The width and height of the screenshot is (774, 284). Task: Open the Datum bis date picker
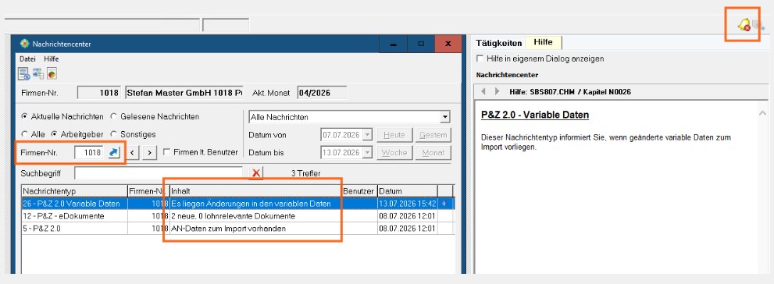pyautogui.click(x=367, y=153)
